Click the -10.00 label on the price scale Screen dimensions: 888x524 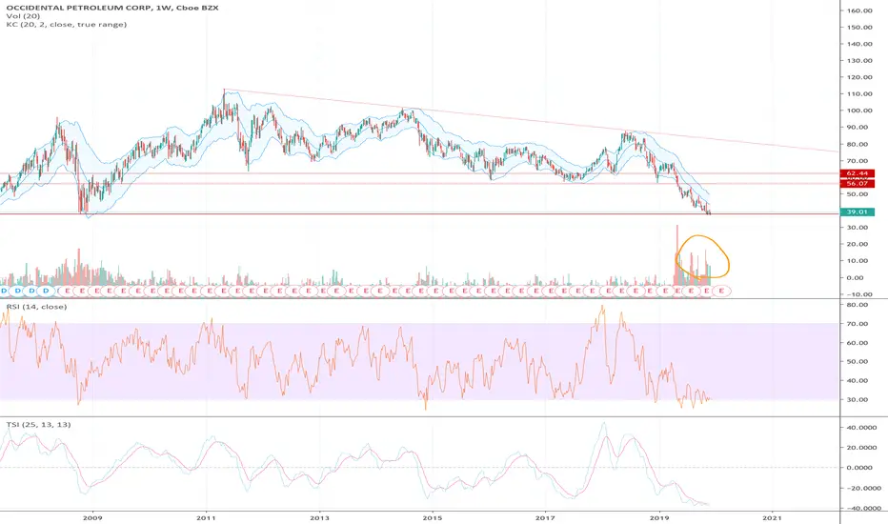pyautogui.click(x=859, y=294)
